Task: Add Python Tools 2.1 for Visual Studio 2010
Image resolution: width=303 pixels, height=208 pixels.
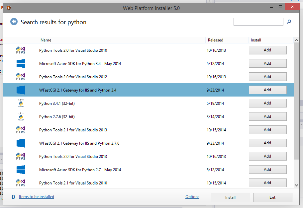Action: [x=268, y=183]
